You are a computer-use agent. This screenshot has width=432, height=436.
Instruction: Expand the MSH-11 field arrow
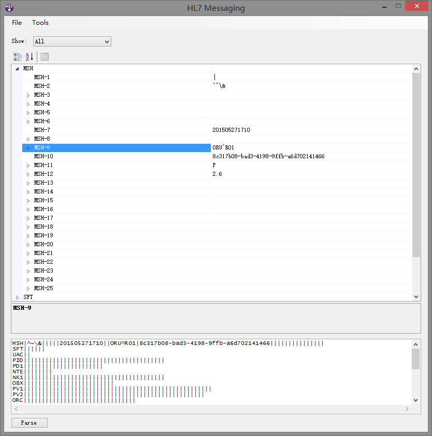28,166
